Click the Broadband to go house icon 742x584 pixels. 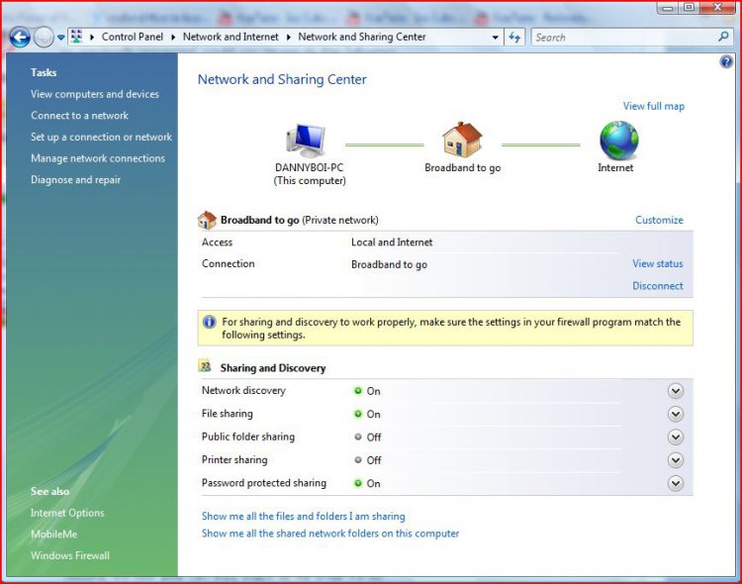click(462, 141)
